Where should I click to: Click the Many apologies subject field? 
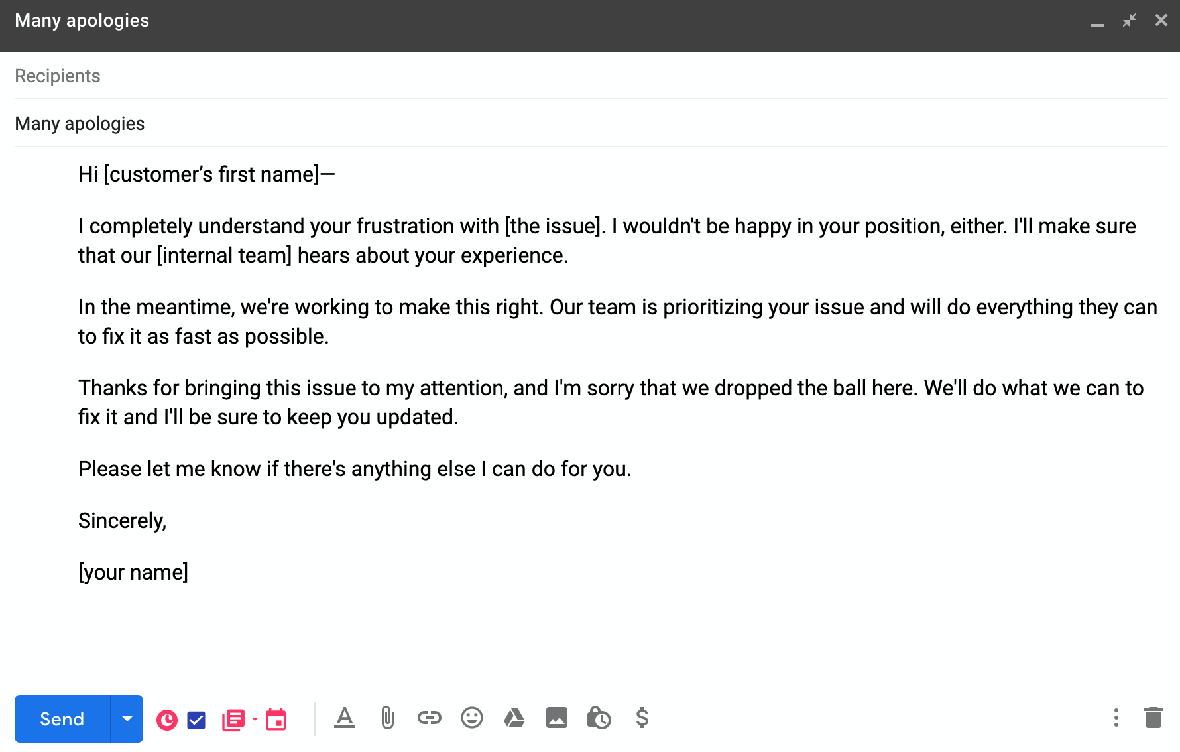[x=590, y=123]
